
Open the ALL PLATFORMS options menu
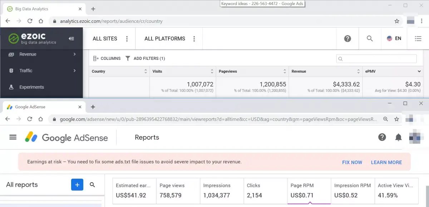point(194,39)
